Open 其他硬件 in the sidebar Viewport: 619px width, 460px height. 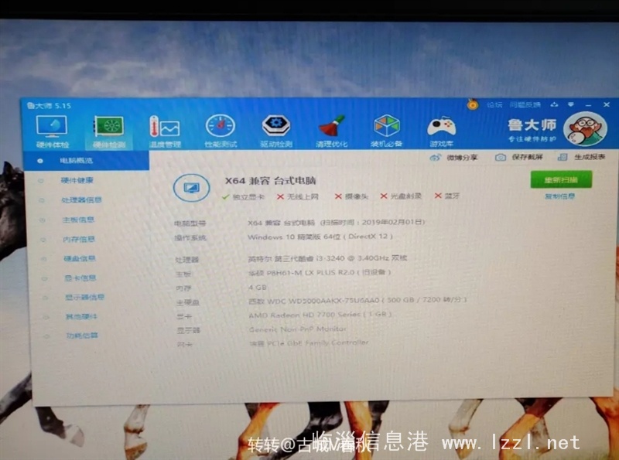click(81, 316)
